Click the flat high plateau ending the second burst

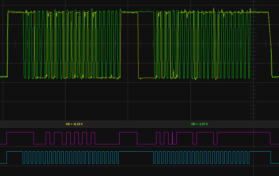coord(259,12)
